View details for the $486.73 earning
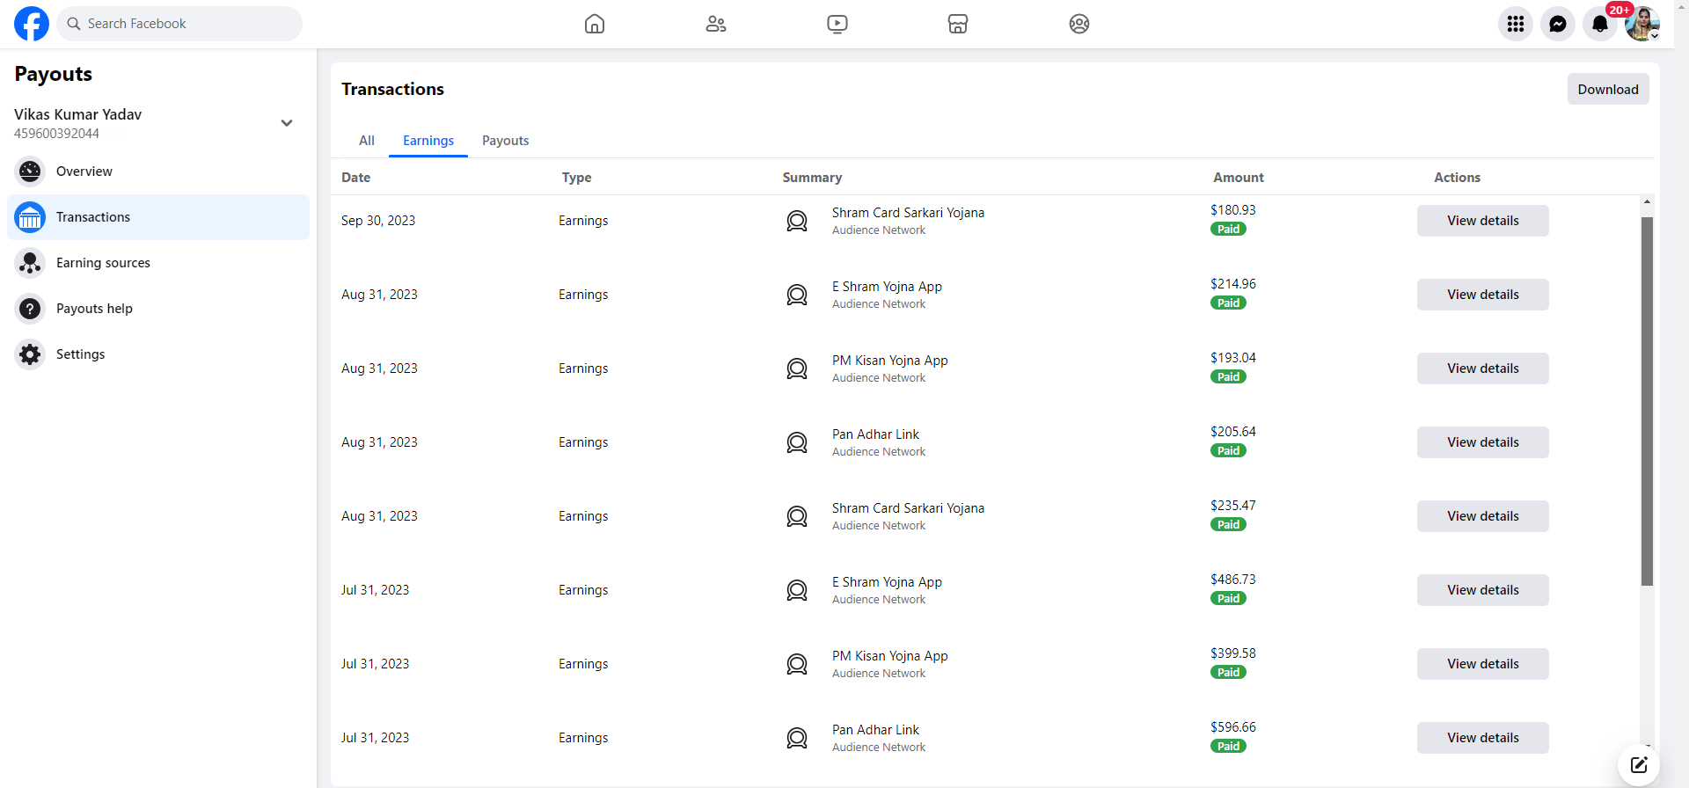Screen dimensions: 1689x788 (x=1483, y=590)
